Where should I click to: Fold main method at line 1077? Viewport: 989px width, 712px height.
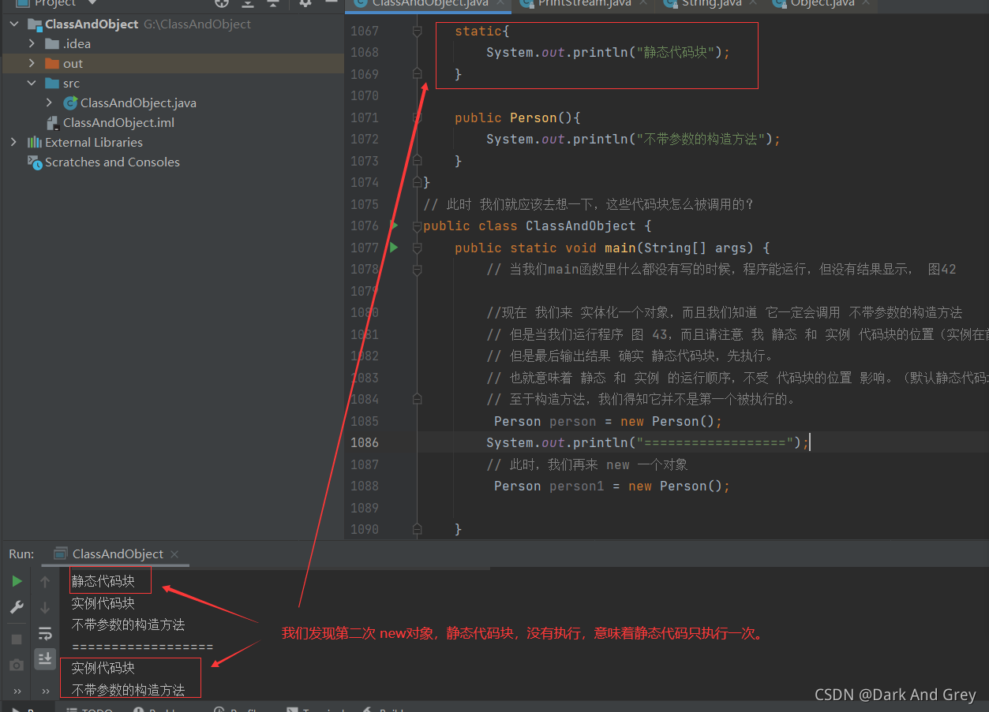pos(417,248)
